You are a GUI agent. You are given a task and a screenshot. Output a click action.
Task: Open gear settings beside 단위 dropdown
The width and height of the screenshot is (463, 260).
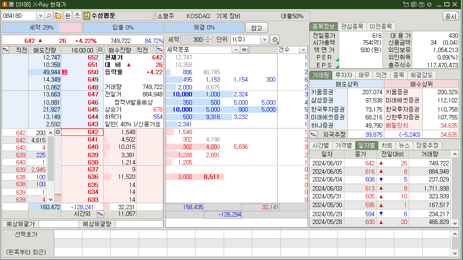pos(275,39)
